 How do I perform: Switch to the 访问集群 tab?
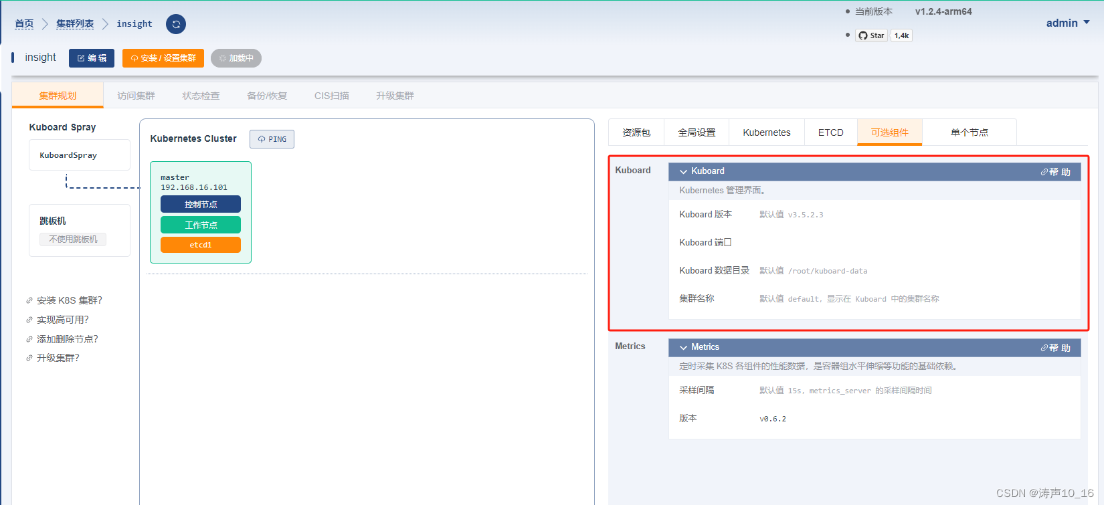click(x=136, y=96)
